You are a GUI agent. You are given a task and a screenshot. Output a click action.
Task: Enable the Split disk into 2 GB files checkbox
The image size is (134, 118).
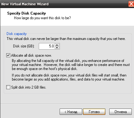(8, 87)
